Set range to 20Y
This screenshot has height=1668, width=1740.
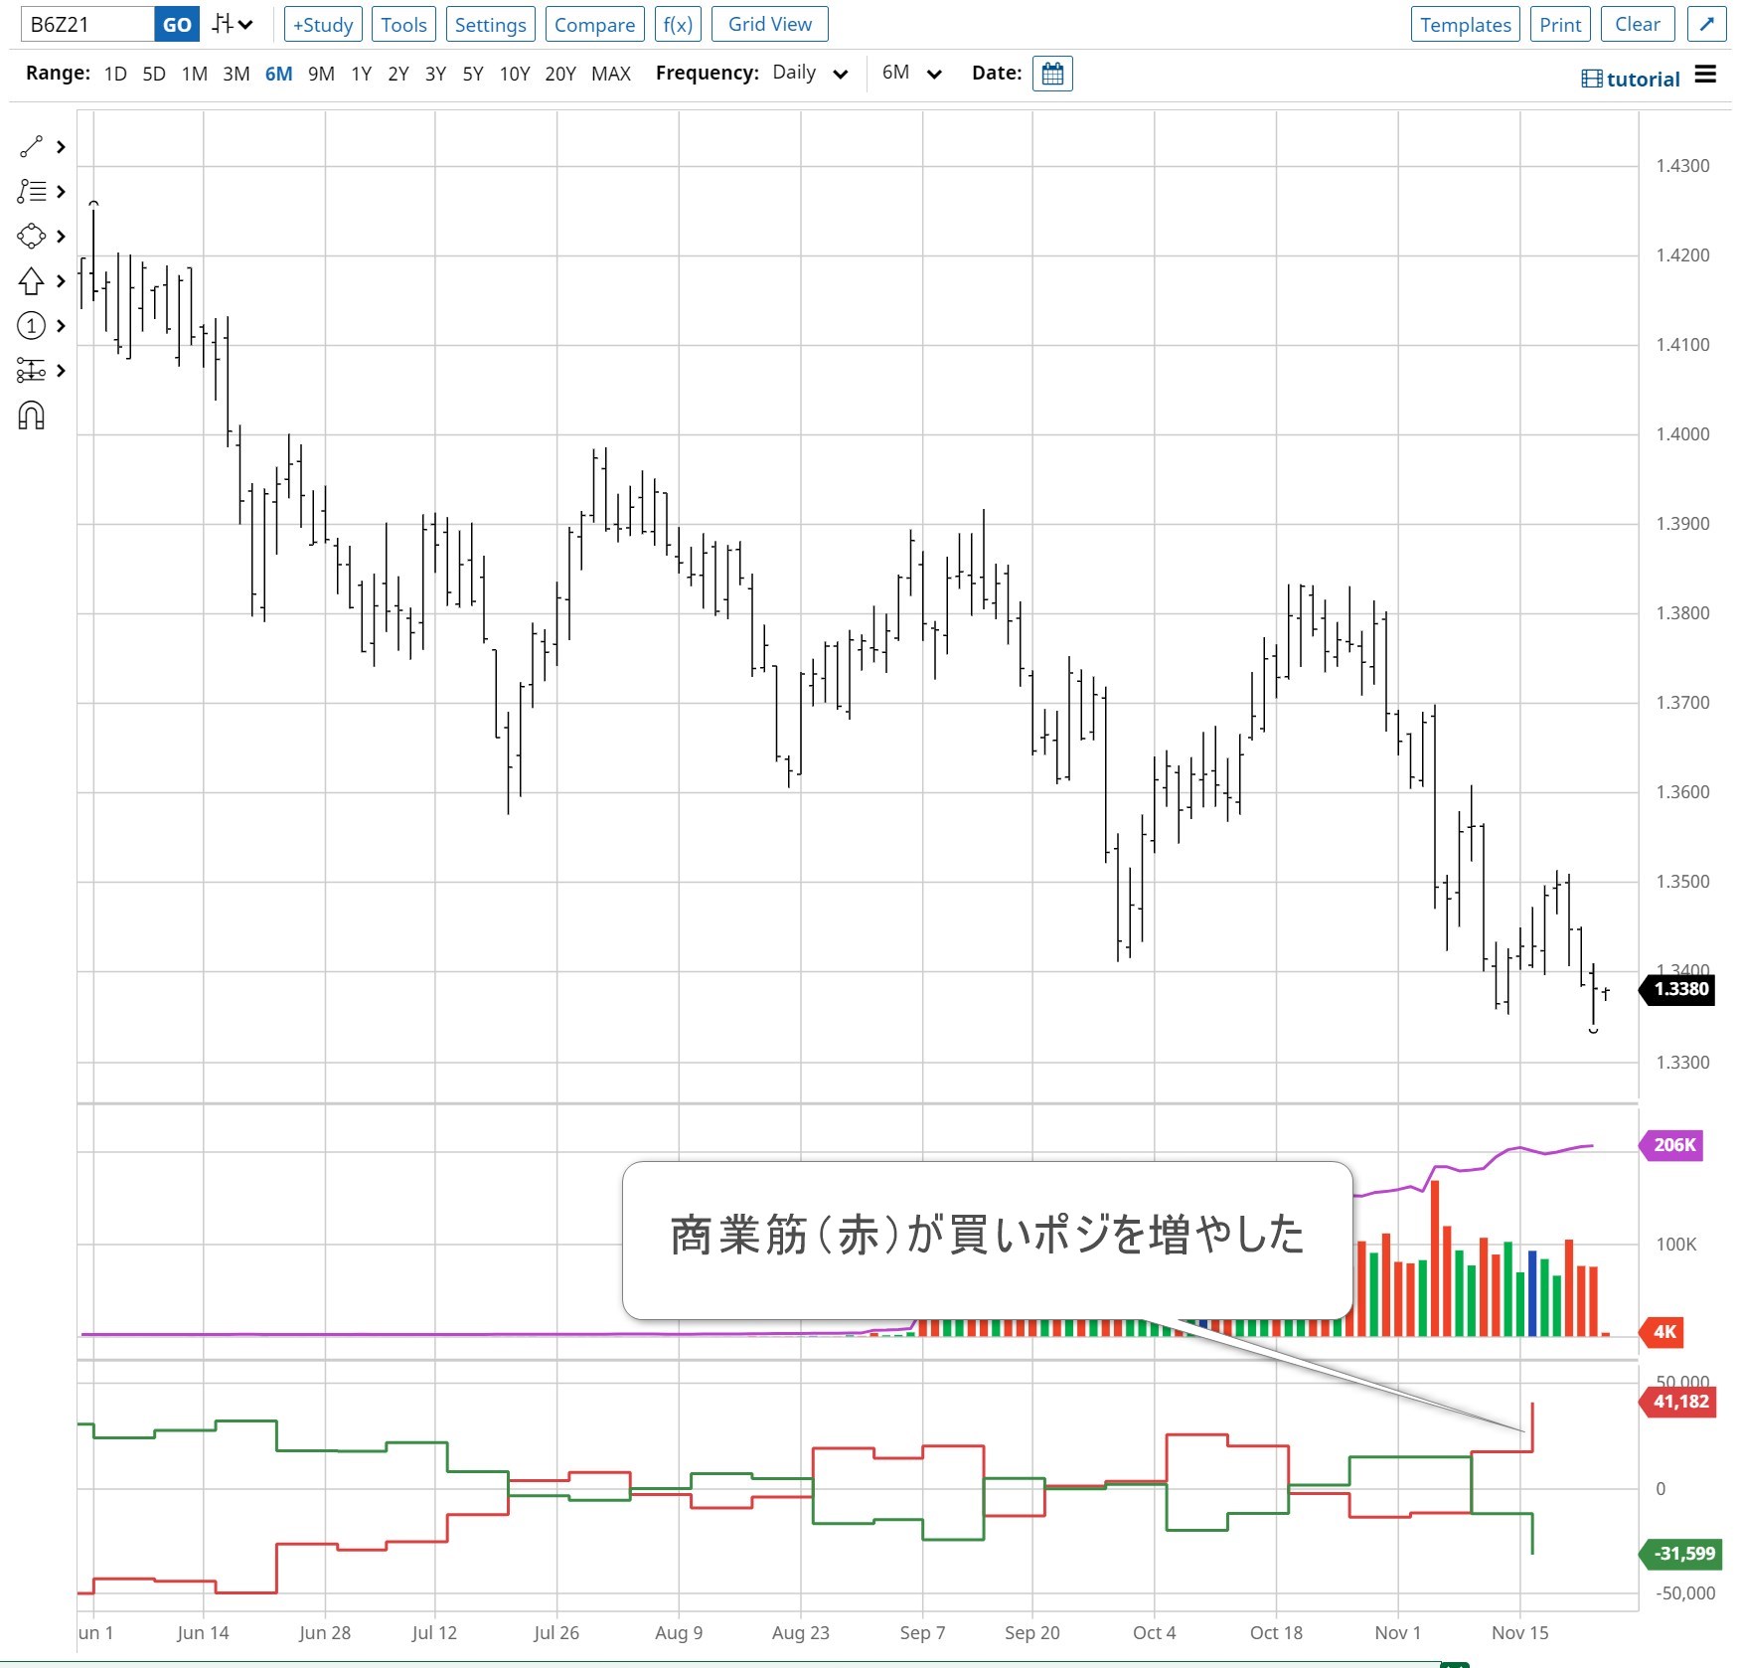(560, 74)
